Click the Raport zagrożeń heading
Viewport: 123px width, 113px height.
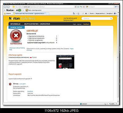(15, 74)
